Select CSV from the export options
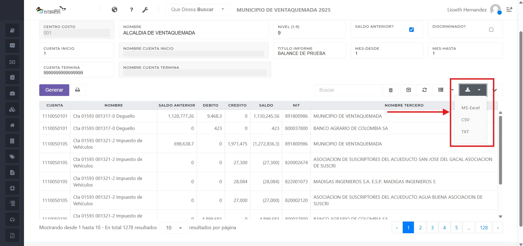 coord(465,120)
